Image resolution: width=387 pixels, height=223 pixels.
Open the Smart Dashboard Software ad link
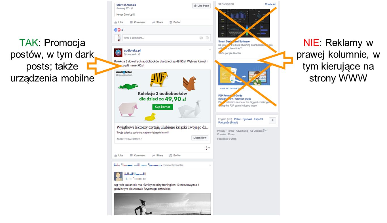(234, 41)
